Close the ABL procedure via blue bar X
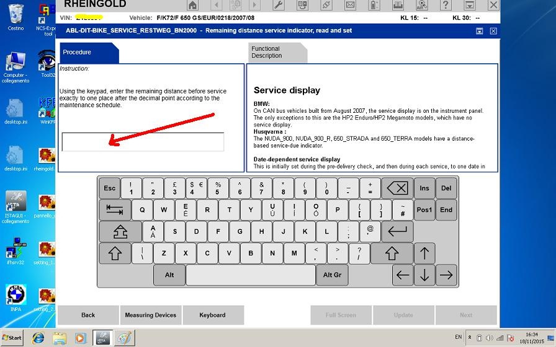 493,31
